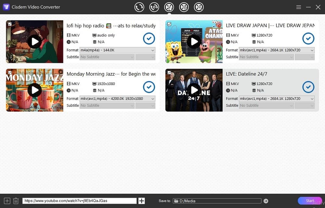Uncheck the lofi hip hop radio checkbox
This screenshot has width=325, height=208.
pyautogui.click(x=10, y=24)
